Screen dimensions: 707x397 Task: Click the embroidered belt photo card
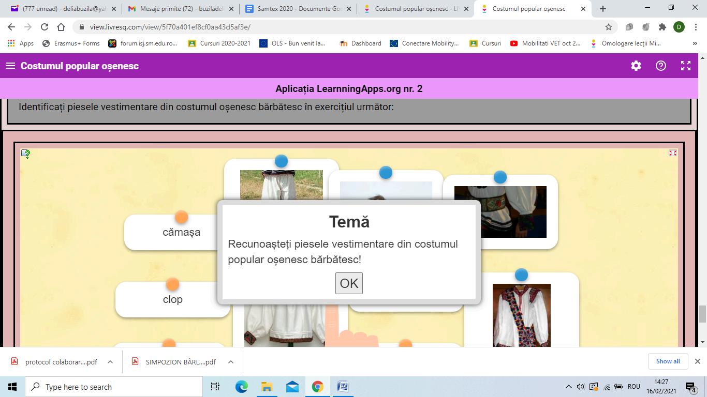(500, 212)
